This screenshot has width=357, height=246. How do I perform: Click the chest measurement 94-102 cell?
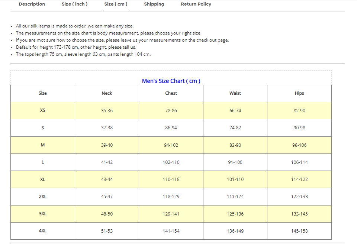(171, 145)
